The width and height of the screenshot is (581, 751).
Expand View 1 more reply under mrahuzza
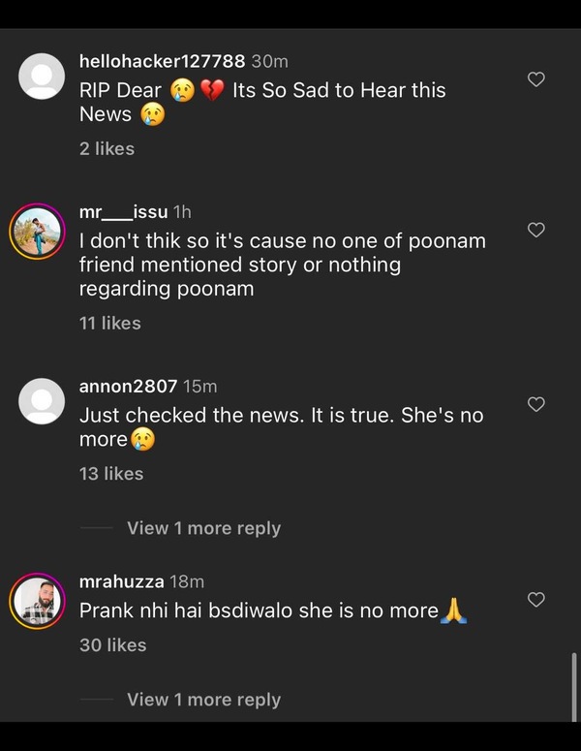(x=203, y=700)
